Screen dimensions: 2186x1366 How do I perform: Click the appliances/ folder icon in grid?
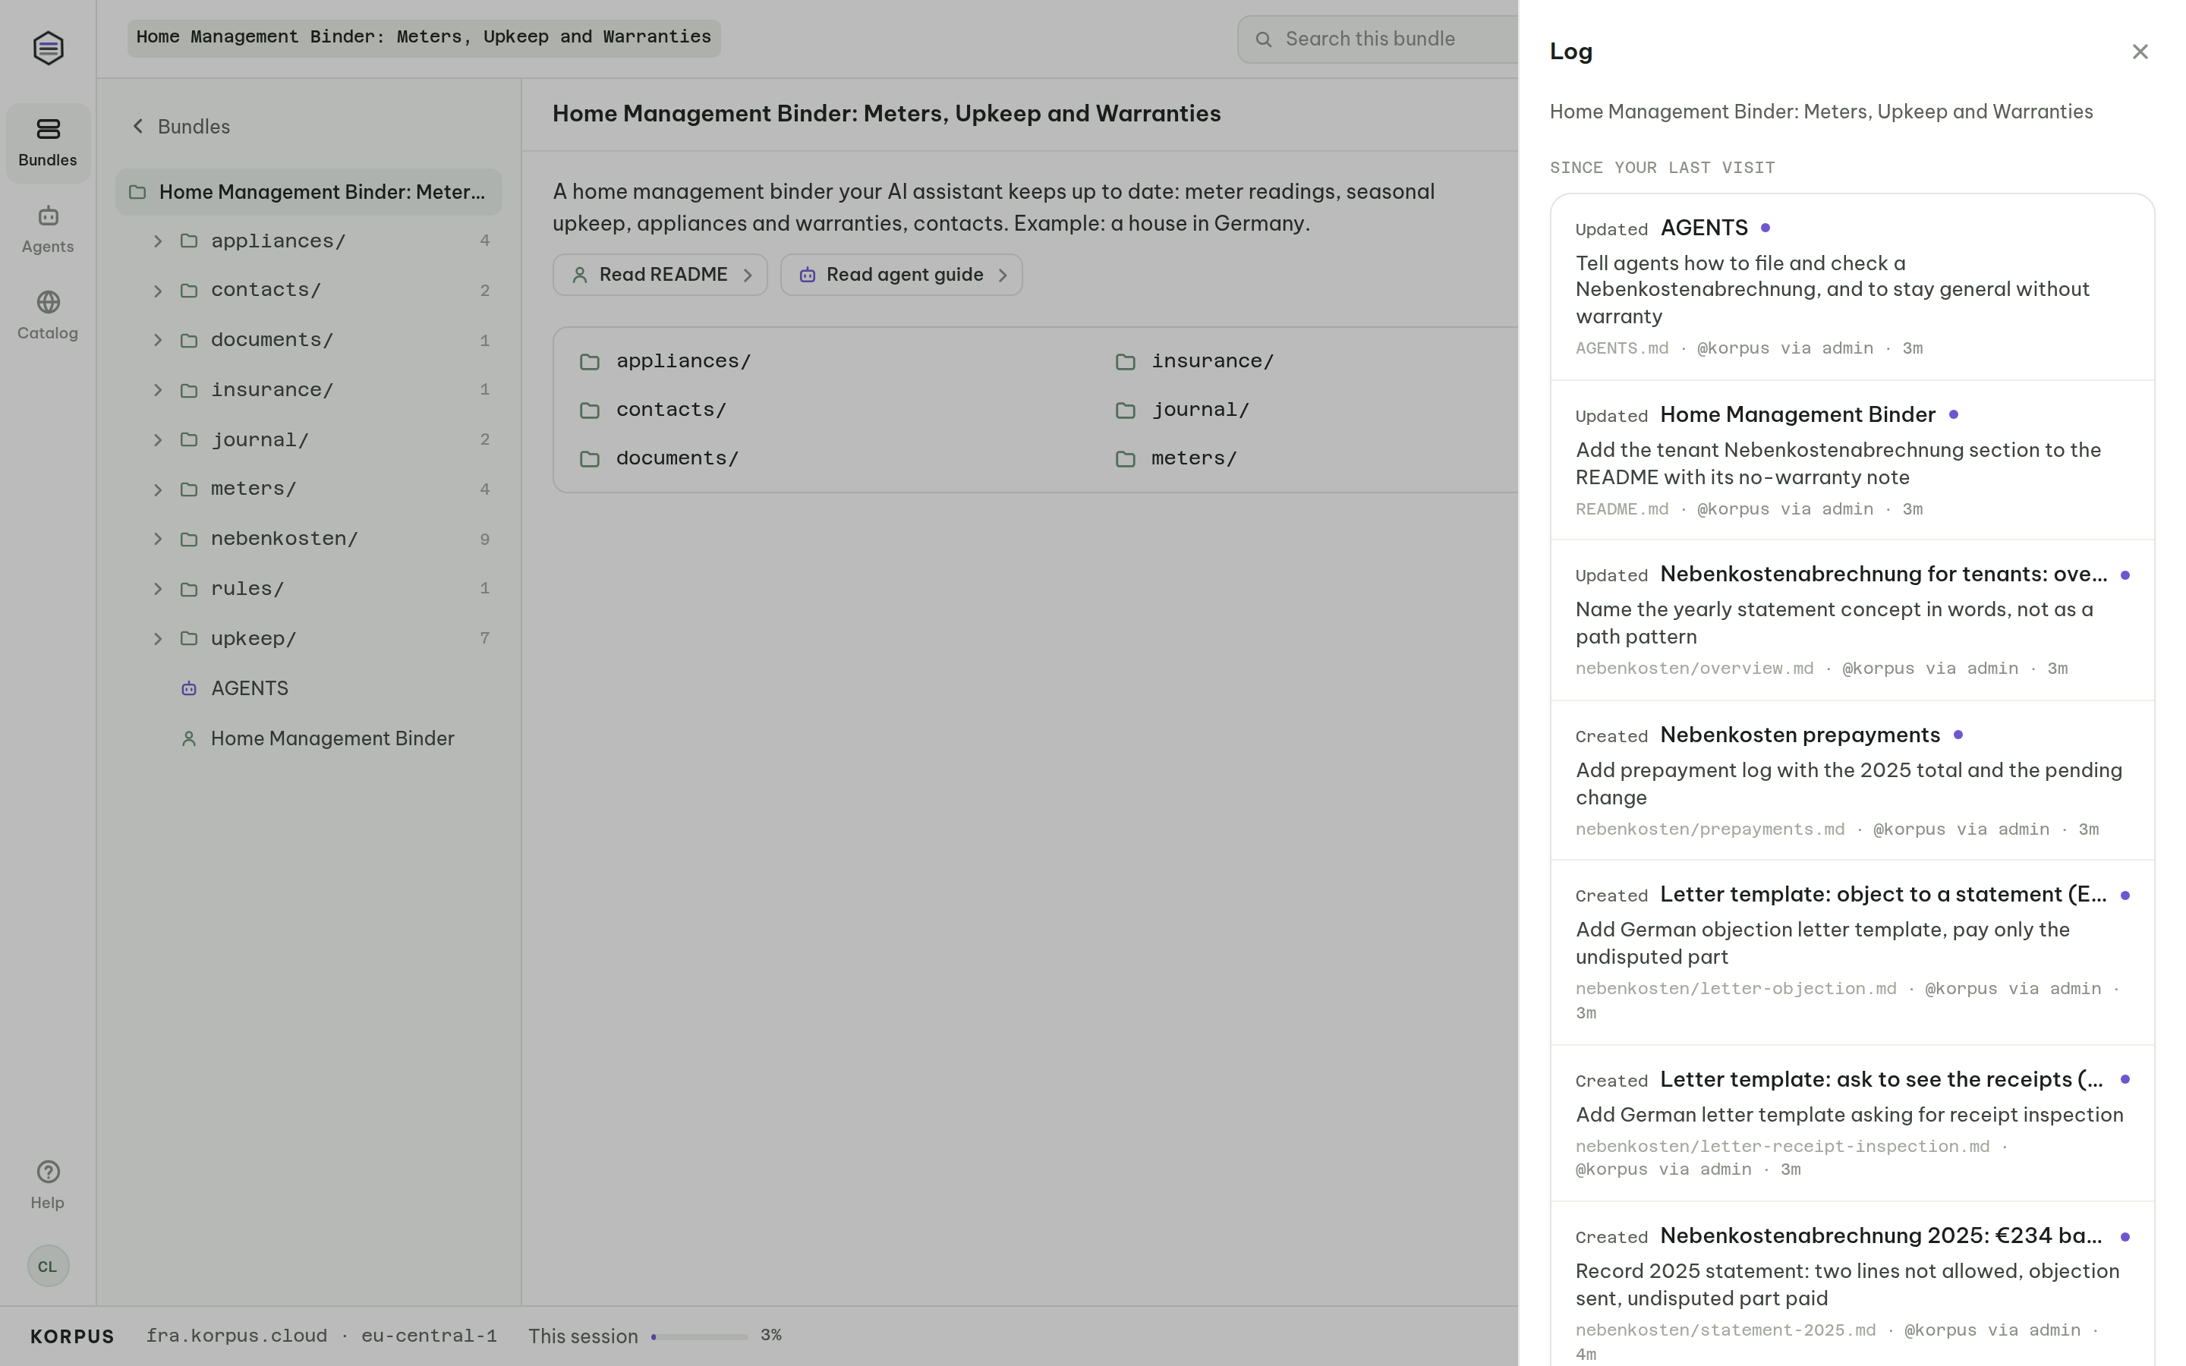(590, 361)
